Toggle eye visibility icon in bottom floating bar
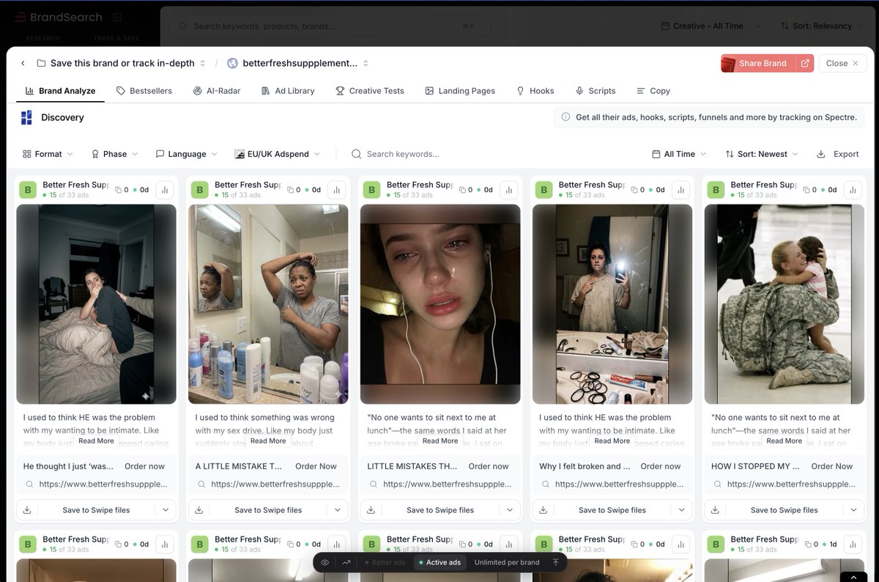 [325, 562]
